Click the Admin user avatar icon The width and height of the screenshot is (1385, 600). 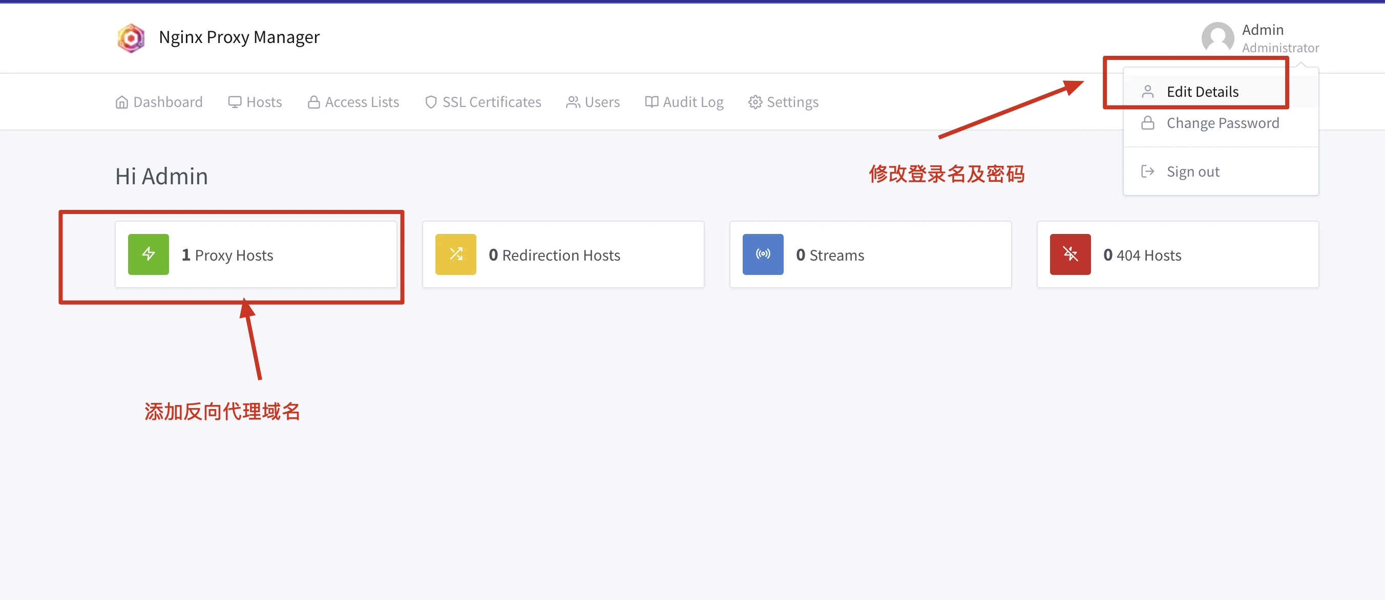tap(1217, 37)
